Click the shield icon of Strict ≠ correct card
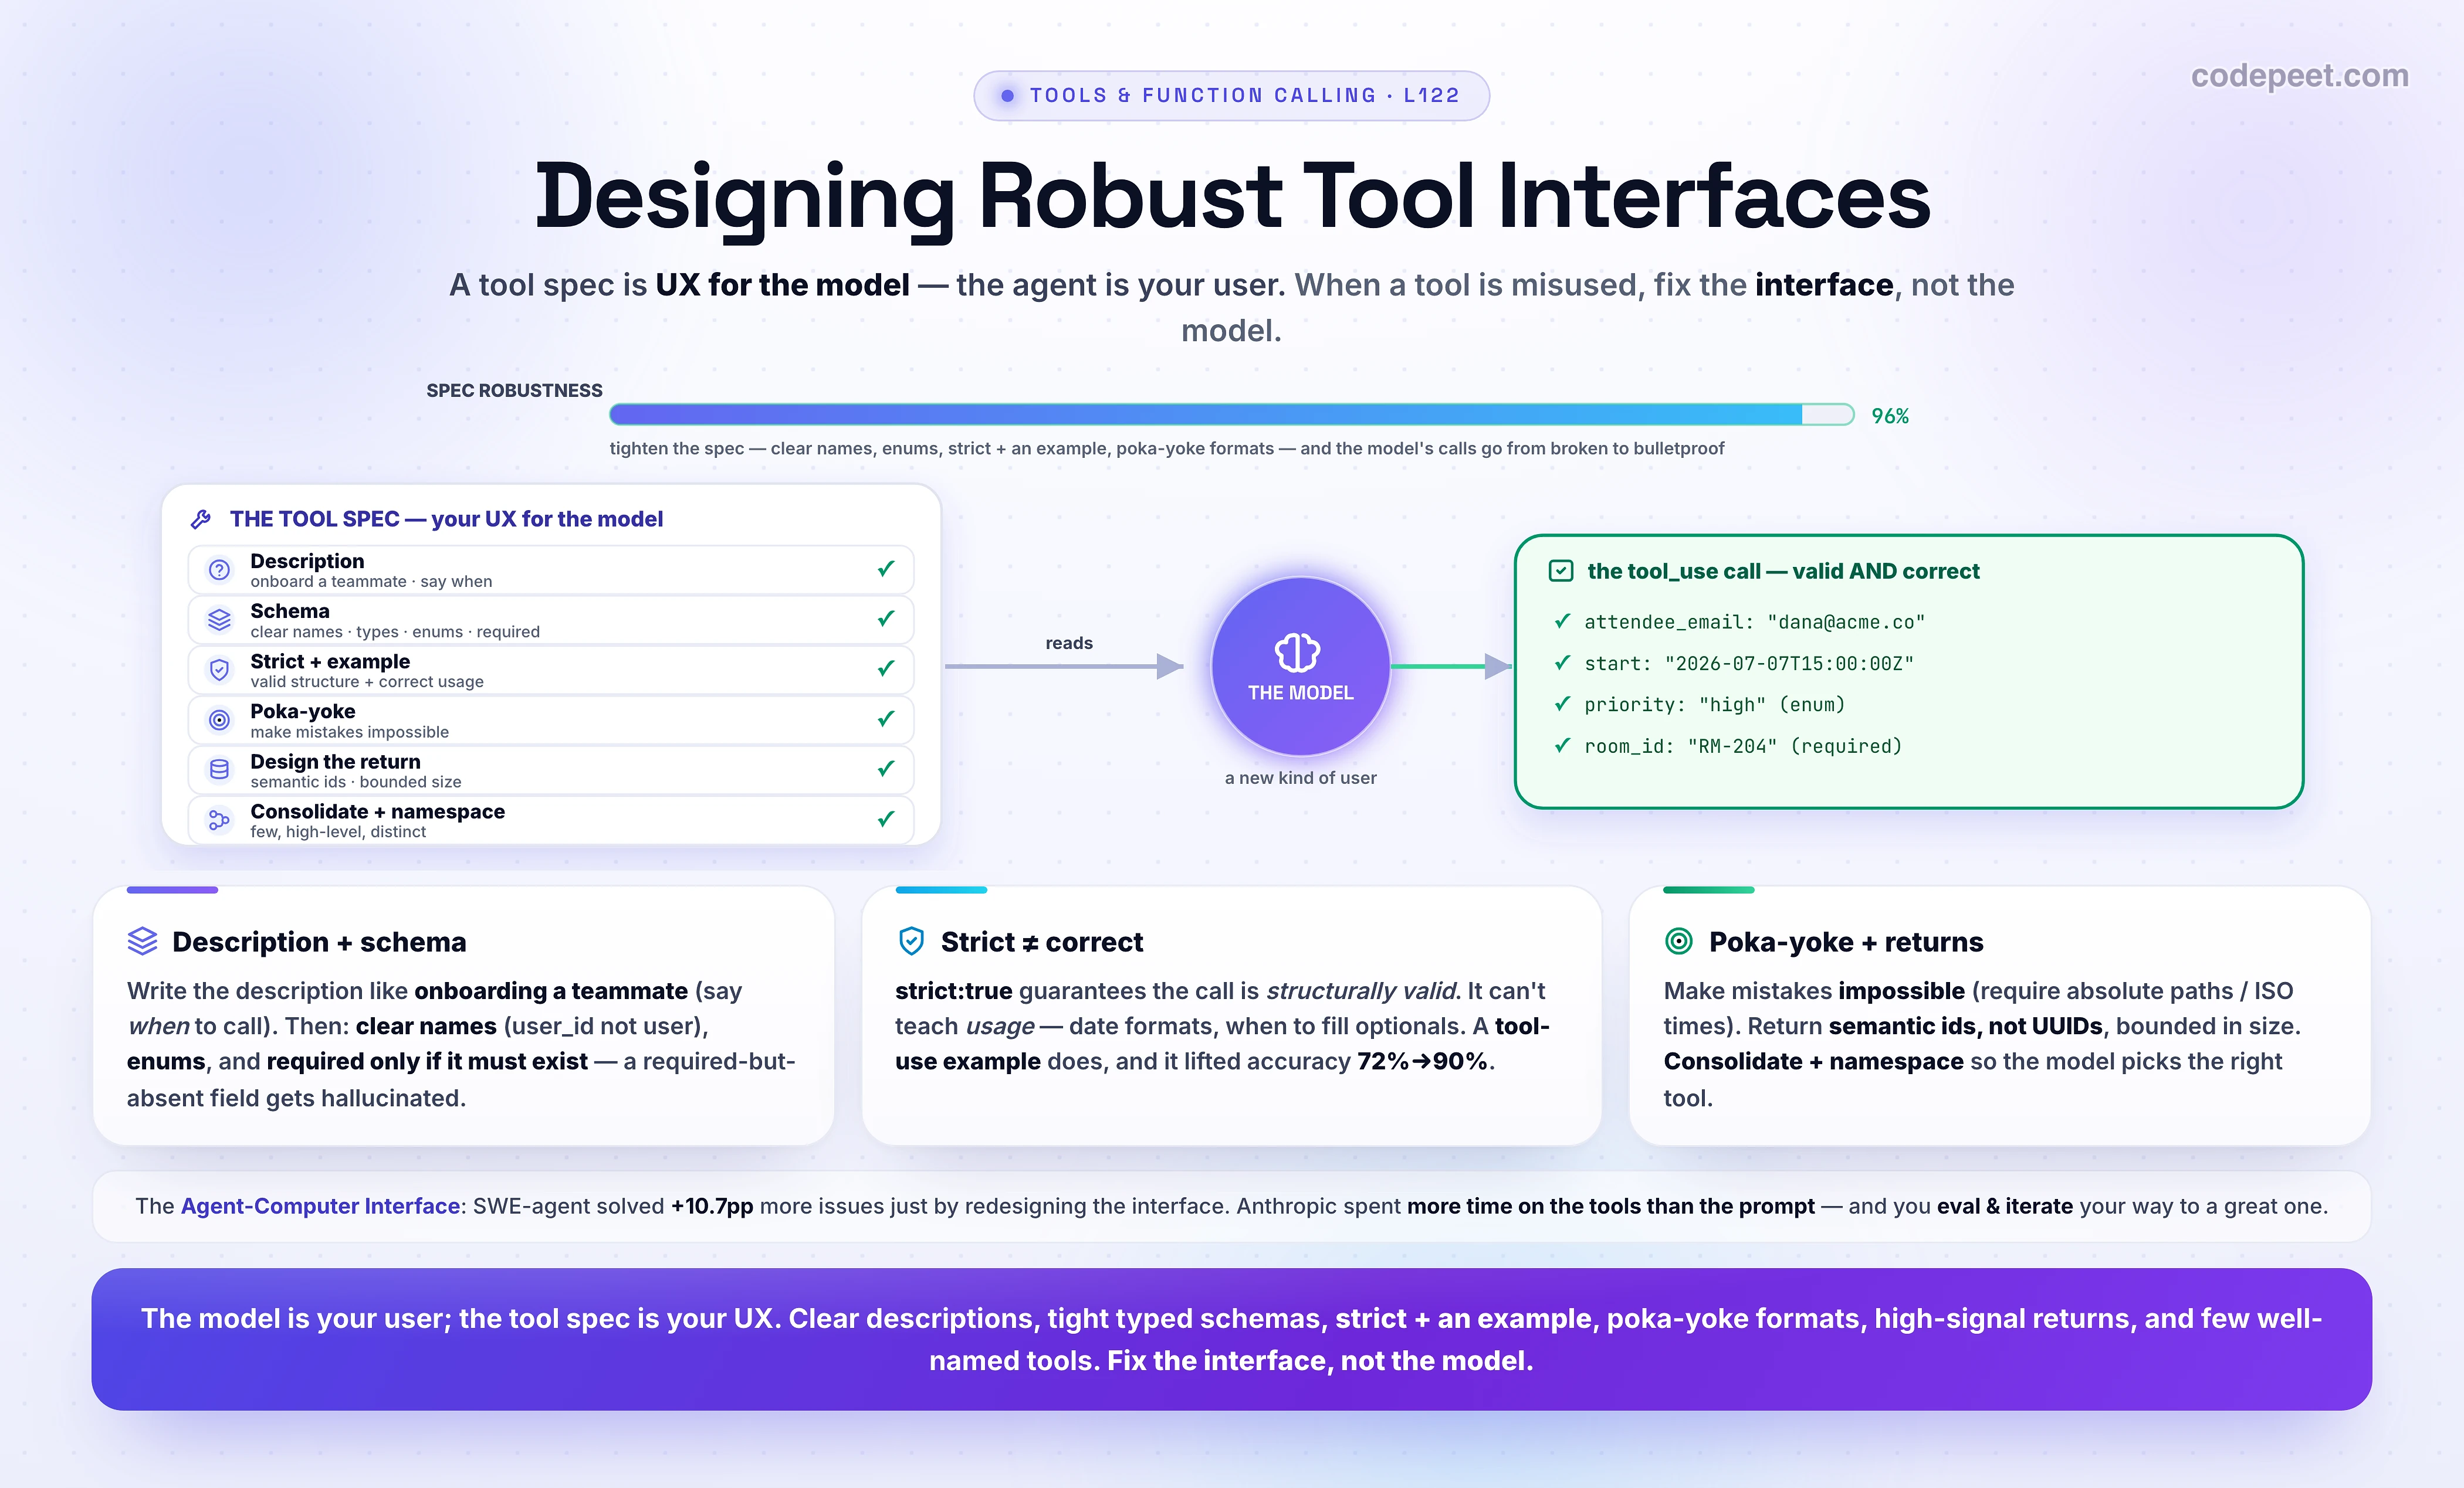The height and width of the screenshot is (1488, 2464). point(911,942)
